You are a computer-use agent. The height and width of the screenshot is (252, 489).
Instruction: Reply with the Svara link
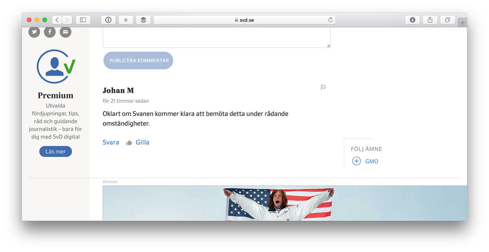(111, 142)
